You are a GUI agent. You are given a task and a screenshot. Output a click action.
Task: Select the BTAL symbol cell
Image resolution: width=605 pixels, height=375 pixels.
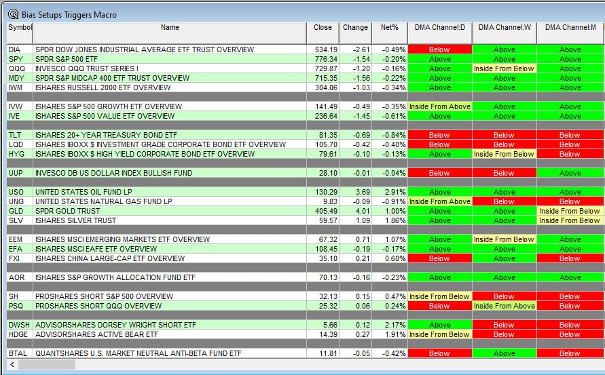[x=20, y=353]
